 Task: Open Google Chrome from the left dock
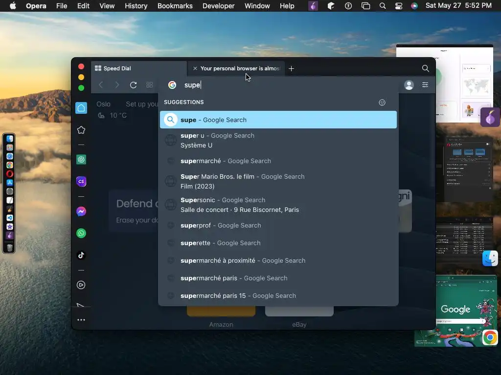click(10, 165)
